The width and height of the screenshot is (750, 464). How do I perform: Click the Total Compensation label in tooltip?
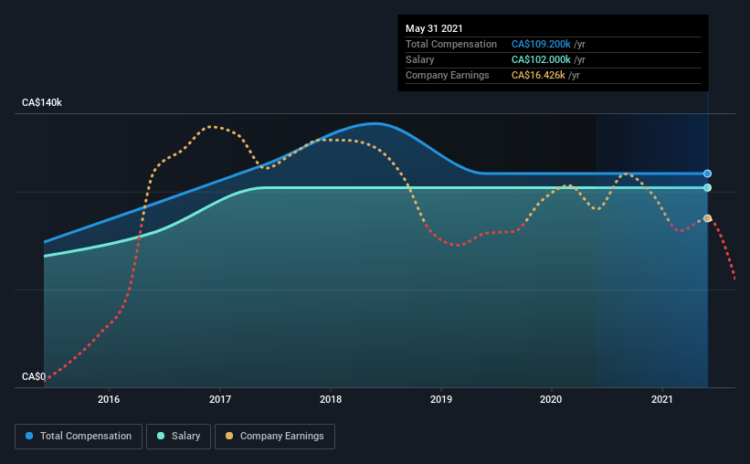tap(451, 44)
